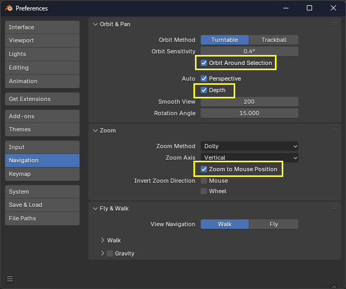Click the Fly & Walk panel drag grip
Viewport: 346px width, 289px height.
point(335,208)
